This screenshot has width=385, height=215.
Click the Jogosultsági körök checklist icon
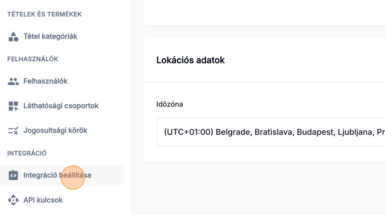pos(13,131)
